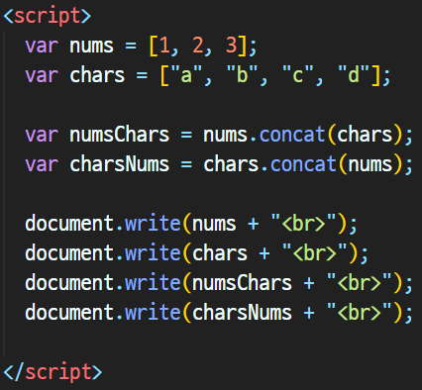Click concat method on nums.concat line
The width and height of the screenshot is (422, 390).
pos(292,135)
